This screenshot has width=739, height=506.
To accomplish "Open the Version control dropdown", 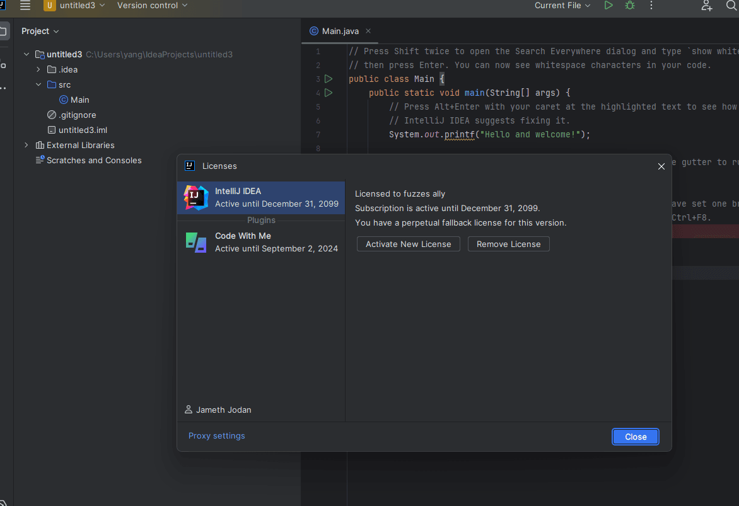I will pyautogui.click(x=152, y=6).
